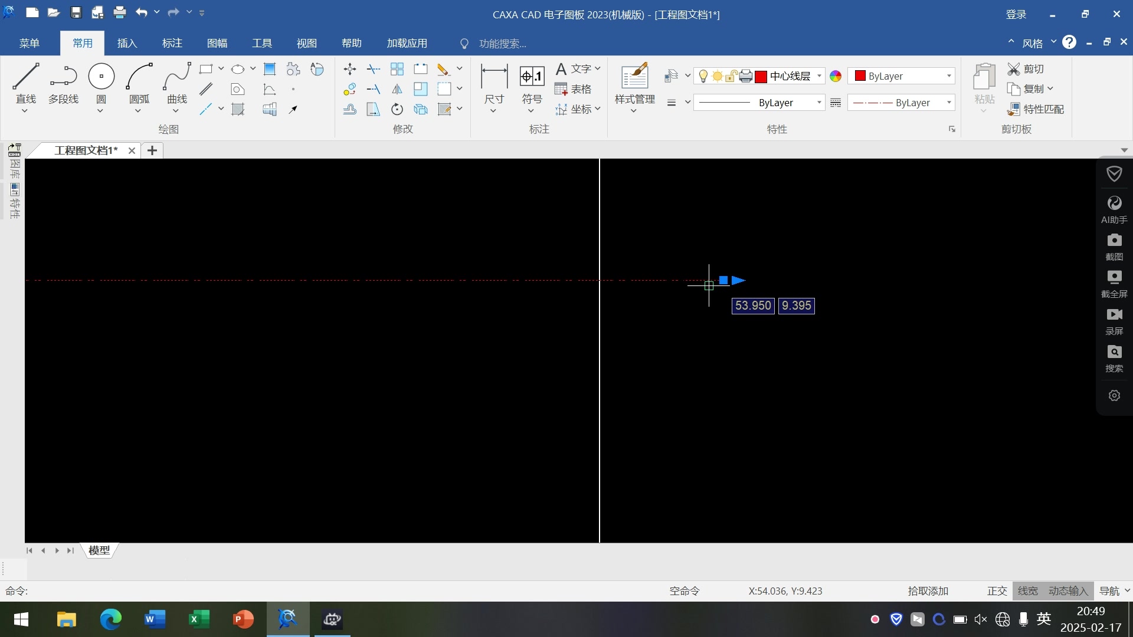The height and width of the screenshot is (637, 1133).
Task: Add a new document tab
Action: click(x=152, y=150)
